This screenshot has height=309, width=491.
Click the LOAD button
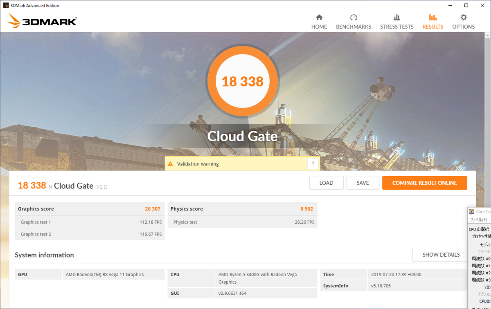(x=326, y=183)
